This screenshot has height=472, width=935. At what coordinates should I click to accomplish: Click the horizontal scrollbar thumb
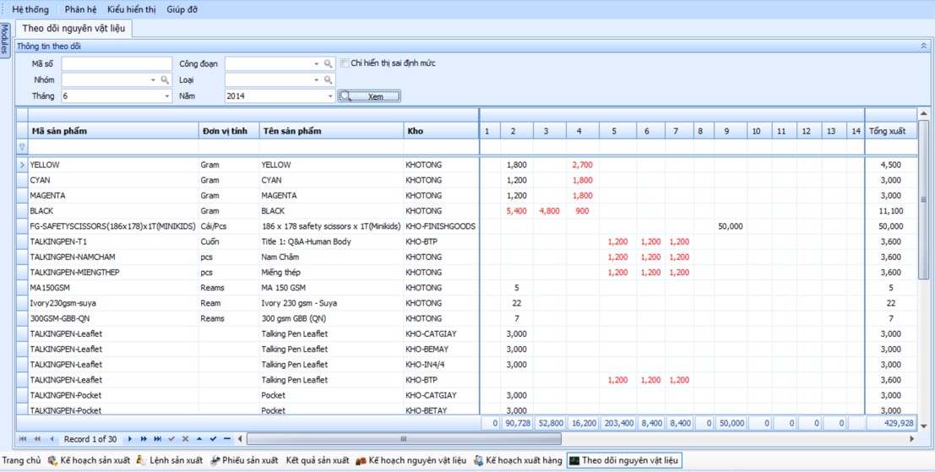404,439
